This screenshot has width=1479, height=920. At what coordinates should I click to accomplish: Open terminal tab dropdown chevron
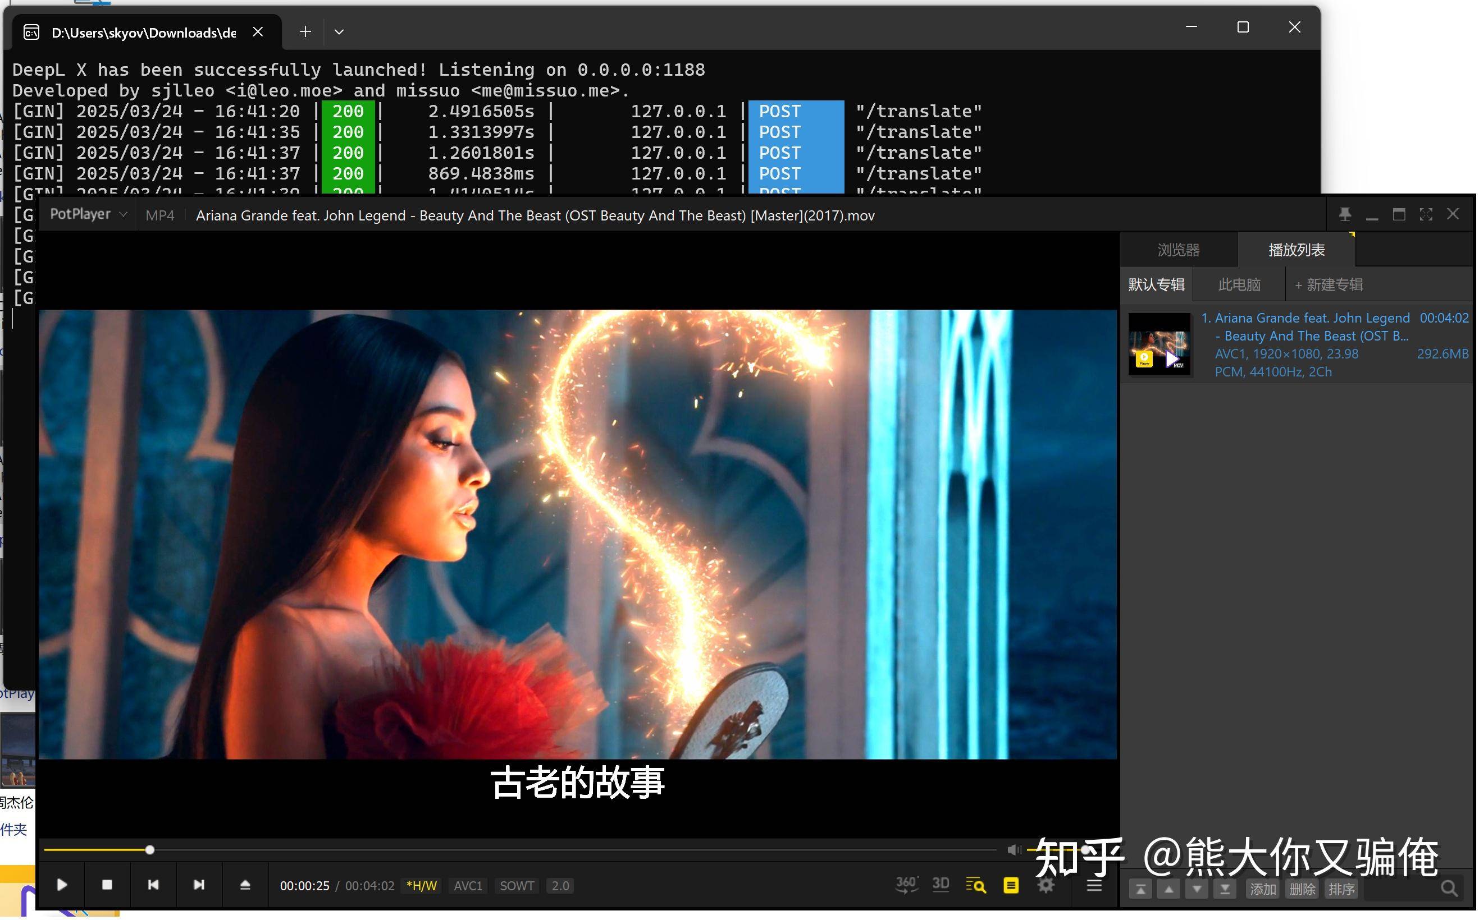pyautogui.click(x=339, y=31)
